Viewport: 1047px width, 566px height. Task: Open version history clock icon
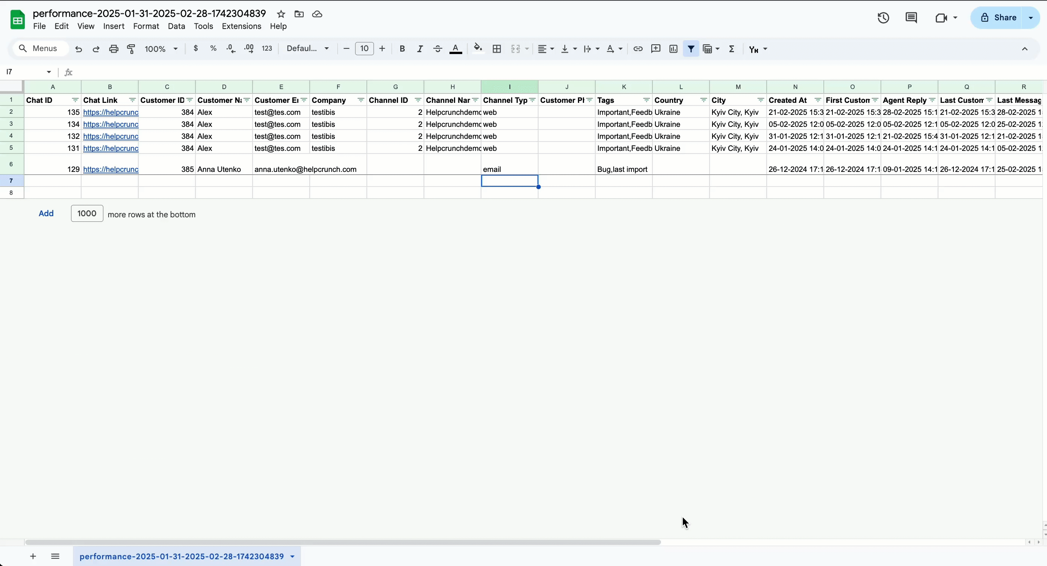click(x=883, y=18)
